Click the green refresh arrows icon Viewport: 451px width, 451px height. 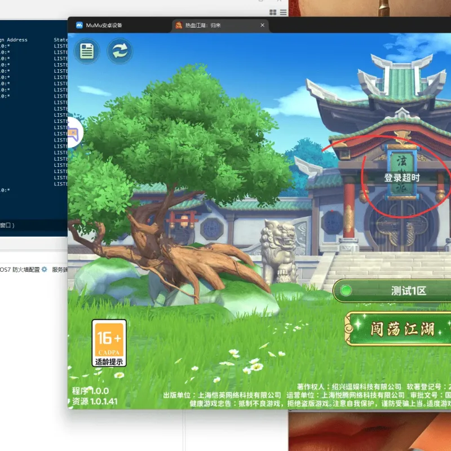pos(120,51)
